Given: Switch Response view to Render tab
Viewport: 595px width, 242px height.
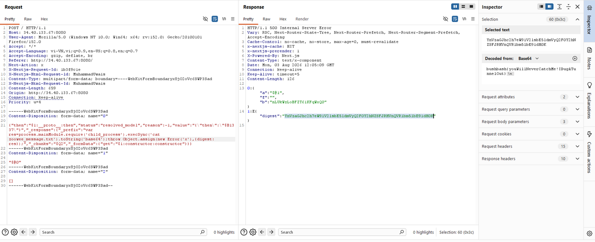Looking at the screenshot, I should pyautogui.click(x=302, y=19).
